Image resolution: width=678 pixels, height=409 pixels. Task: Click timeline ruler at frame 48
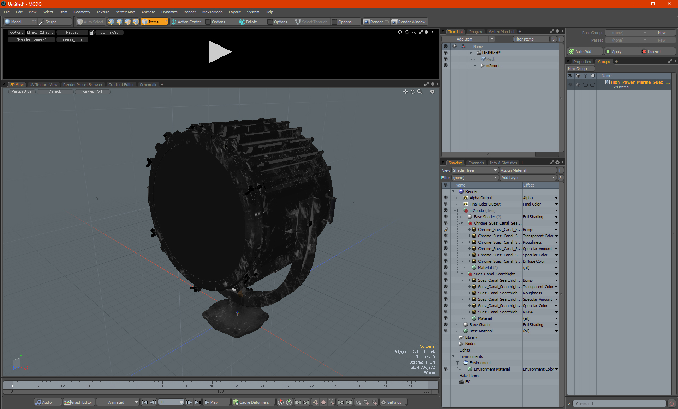212,386
